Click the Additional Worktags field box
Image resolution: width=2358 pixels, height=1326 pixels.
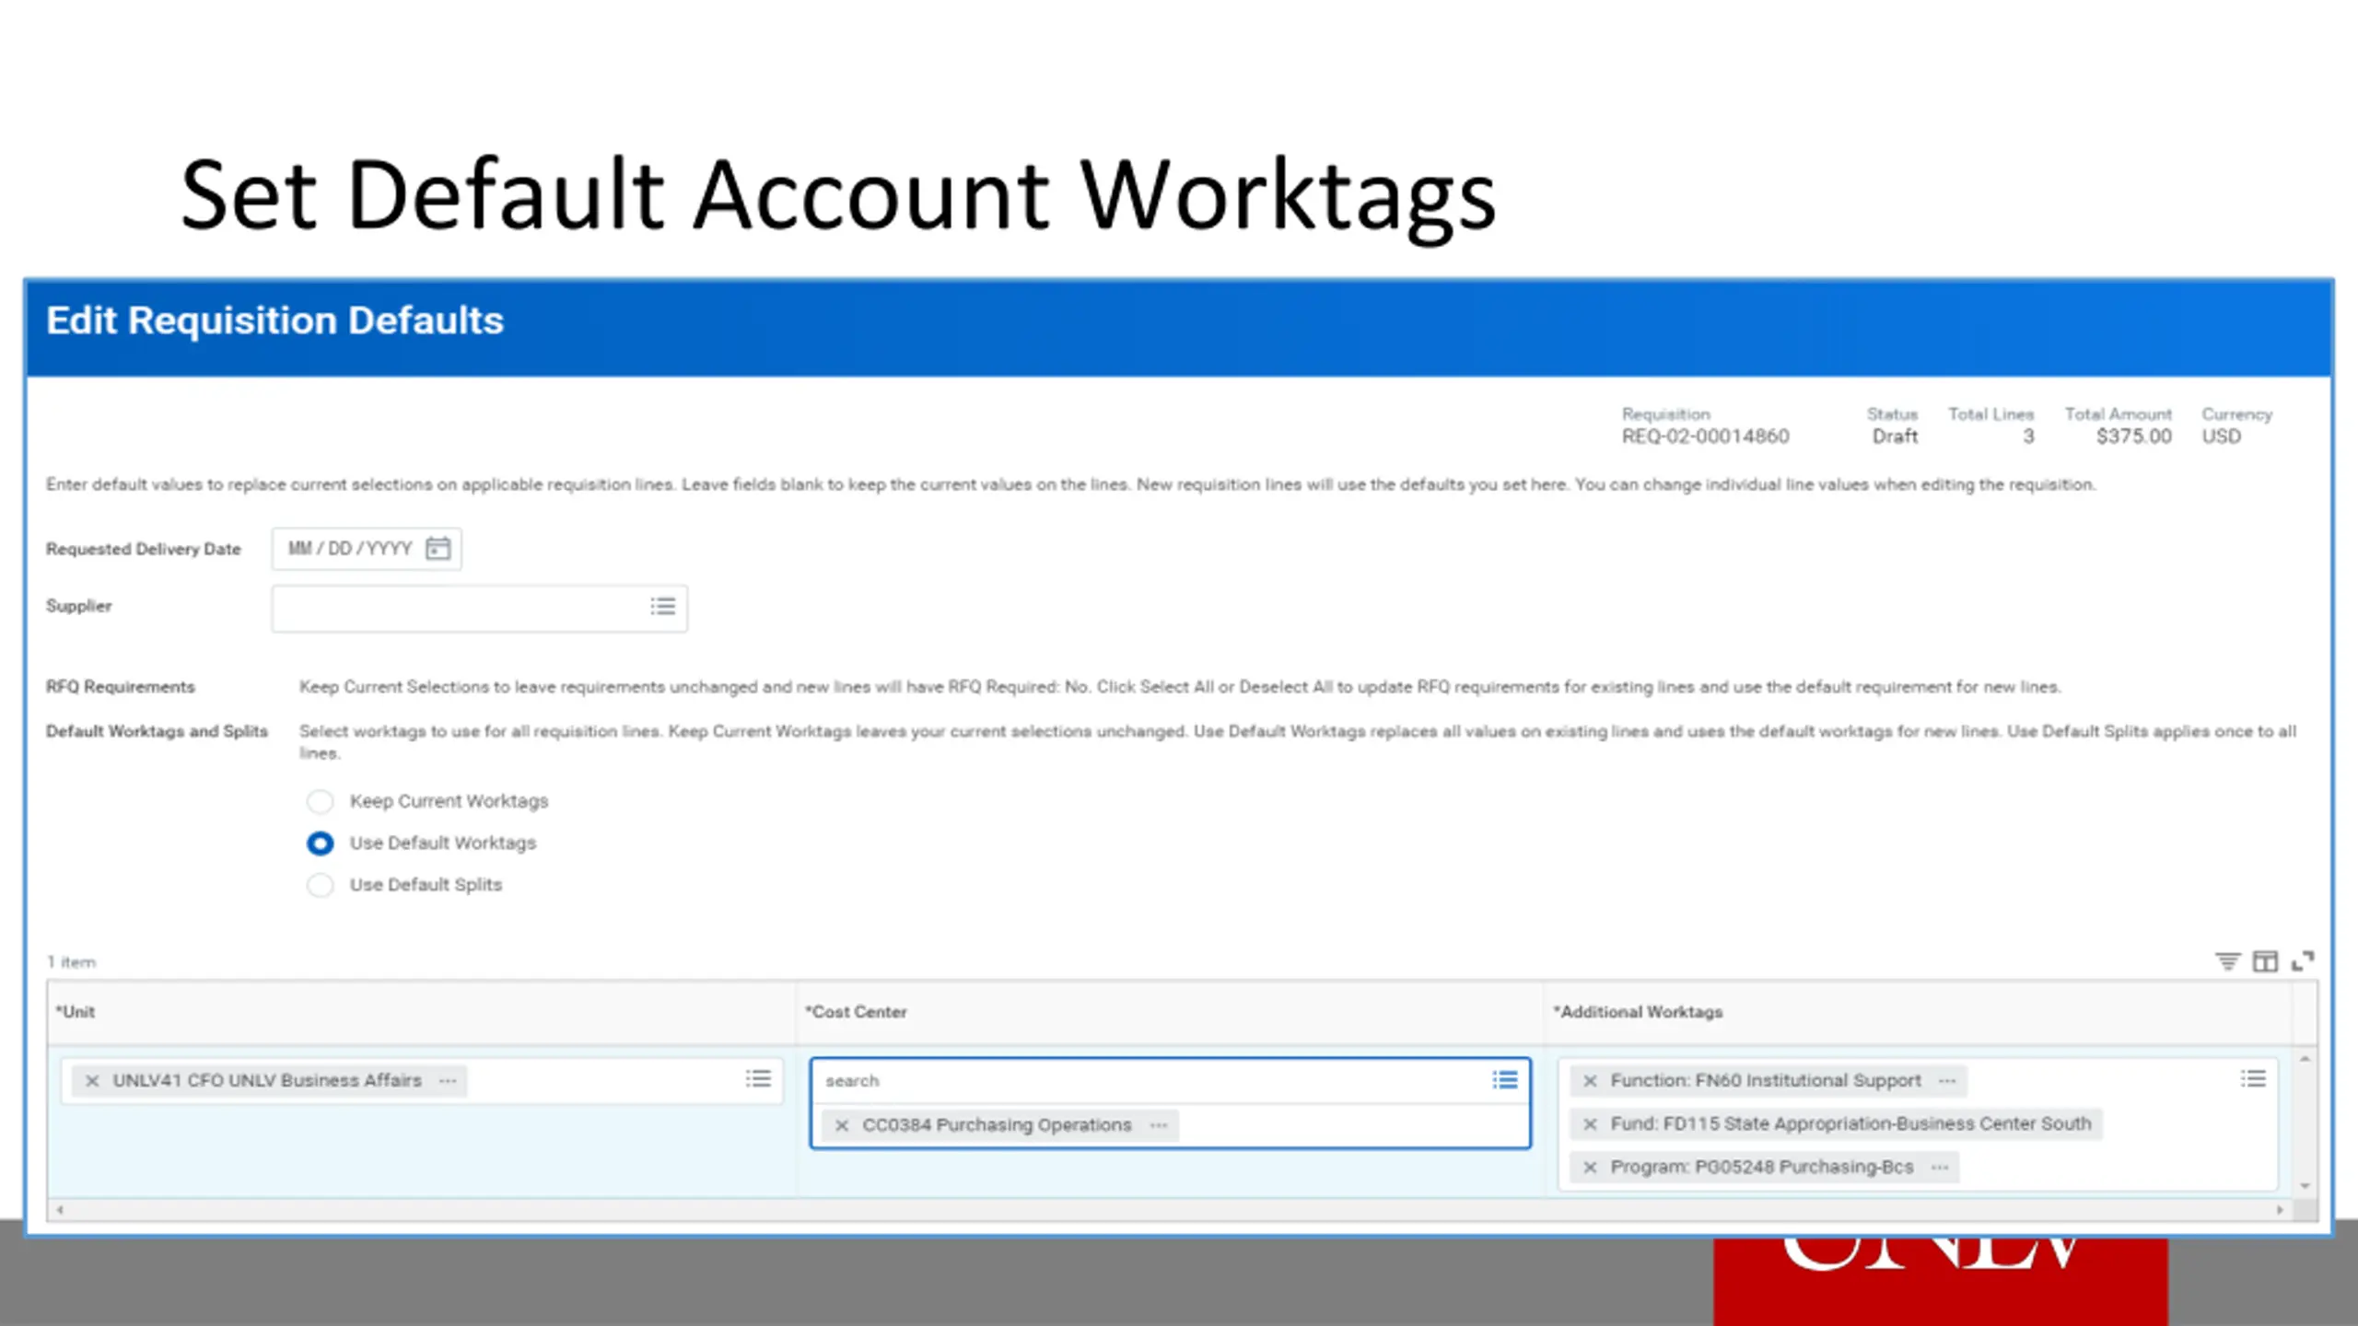(1918, 1123)
